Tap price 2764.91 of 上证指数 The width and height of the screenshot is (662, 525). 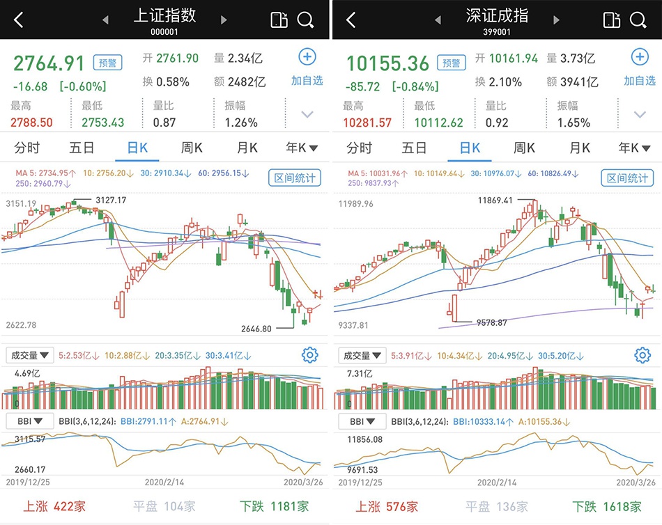click(x=49, y=63)
